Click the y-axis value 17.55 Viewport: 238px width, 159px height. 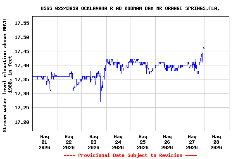point(22,23)
